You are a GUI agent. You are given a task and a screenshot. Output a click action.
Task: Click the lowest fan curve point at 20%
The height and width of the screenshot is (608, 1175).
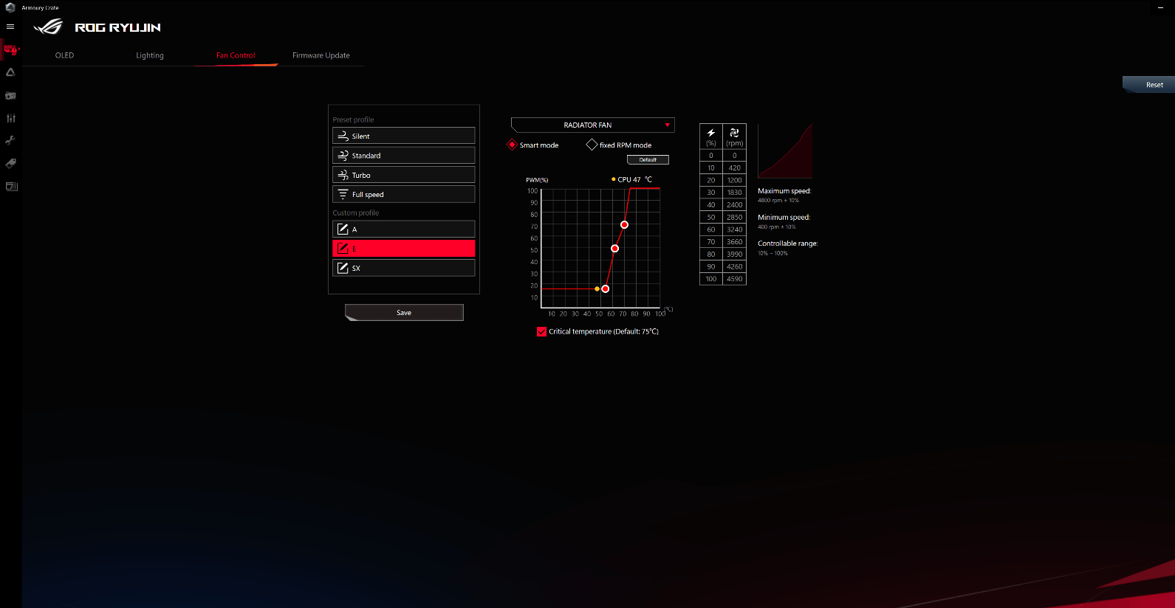tap(605, 289)
